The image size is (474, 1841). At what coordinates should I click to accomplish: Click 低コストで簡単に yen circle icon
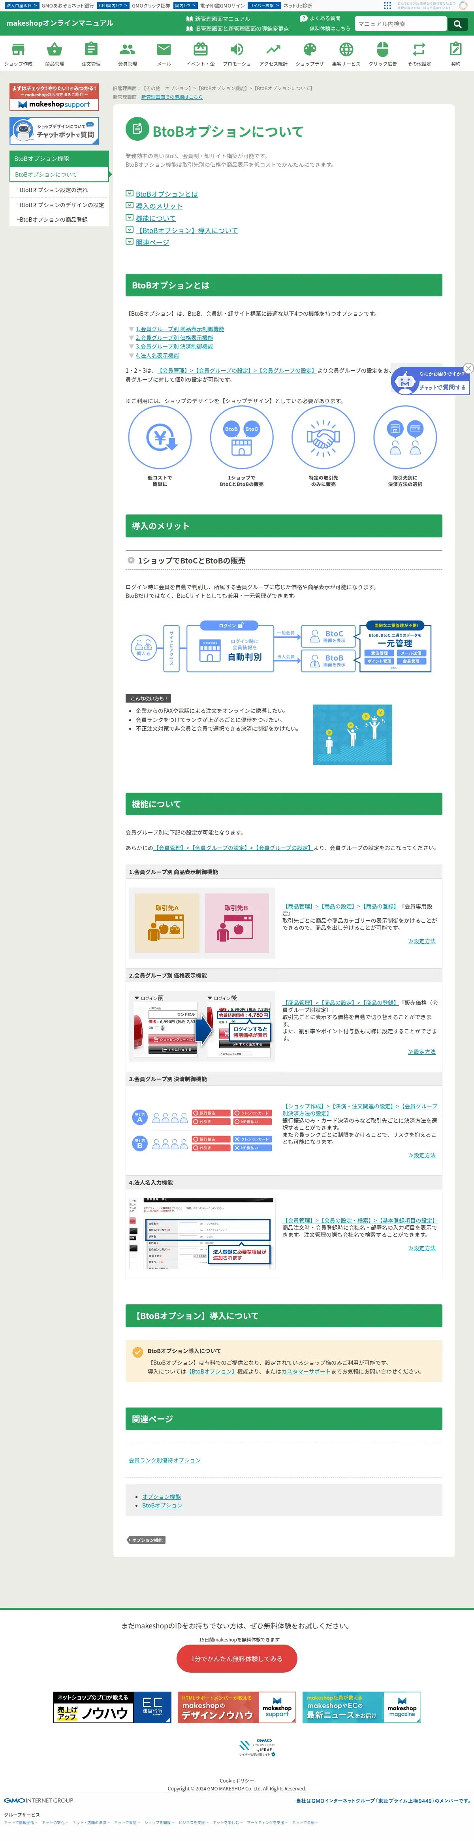(160, 437)
